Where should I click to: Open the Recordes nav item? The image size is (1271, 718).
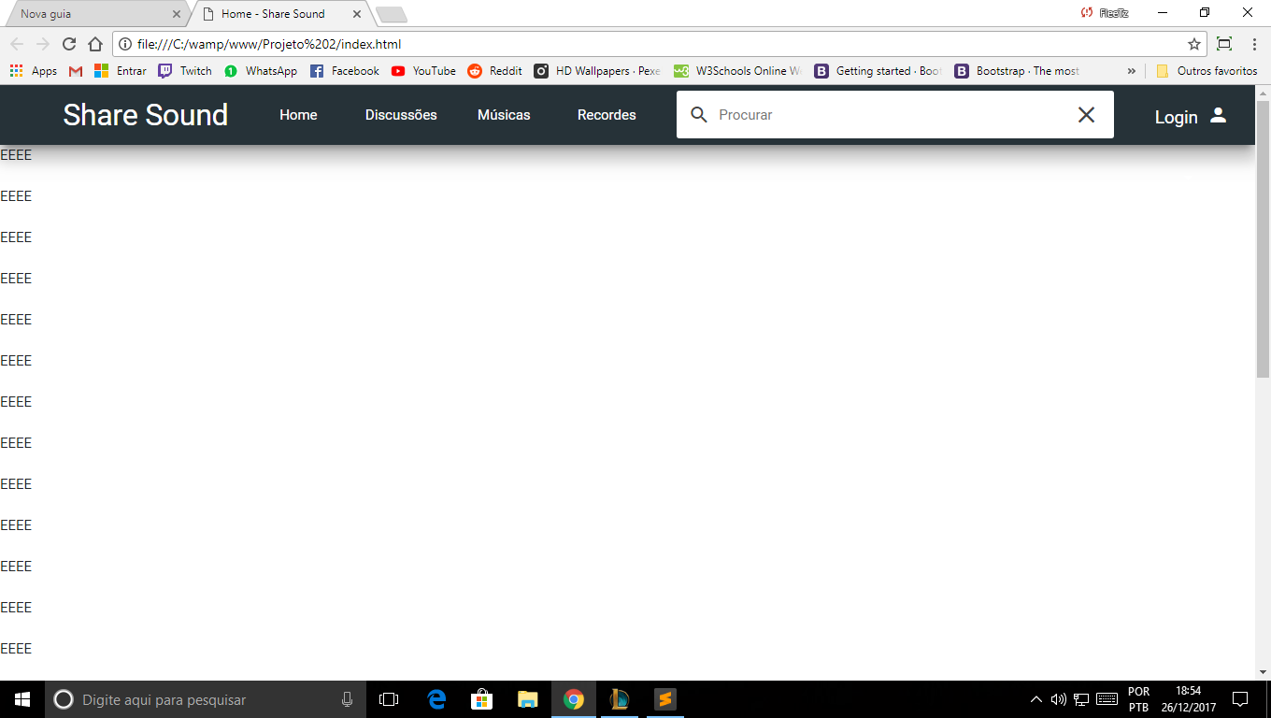click(x=607, y=115)
